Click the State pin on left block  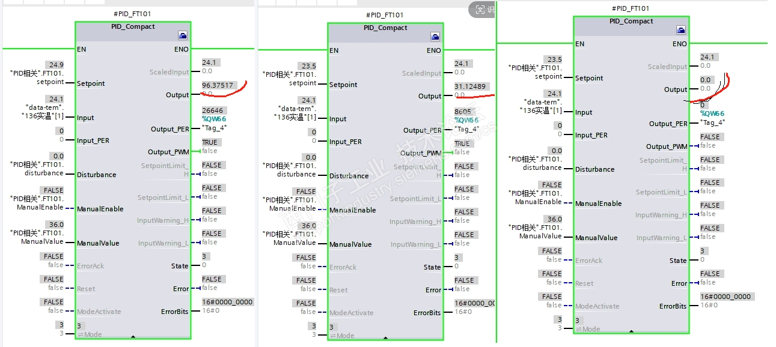(x=180, y=266)
